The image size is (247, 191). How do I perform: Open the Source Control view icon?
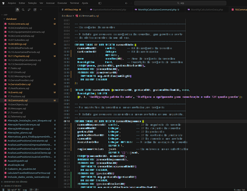tap(29, 10)
